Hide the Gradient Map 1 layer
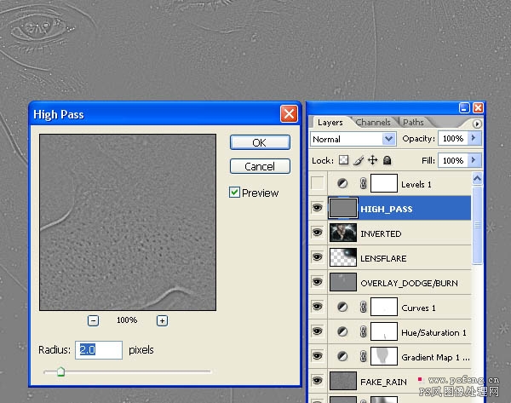Viewport: 511px width, 403px height. [x=318, y=356]
